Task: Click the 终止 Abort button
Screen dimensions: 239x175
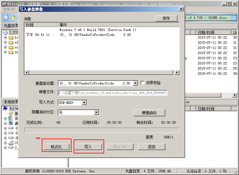Action: (x=120, y=147)
